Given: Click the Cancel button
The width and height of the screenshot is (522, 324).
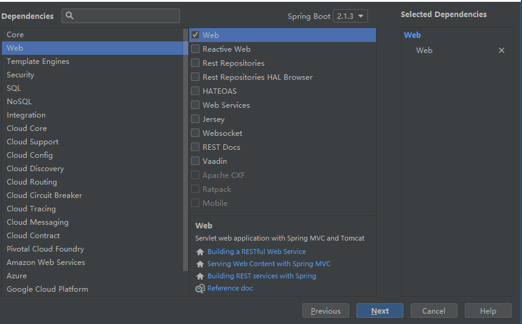Looking at the screenshot, I should point(434,311).
